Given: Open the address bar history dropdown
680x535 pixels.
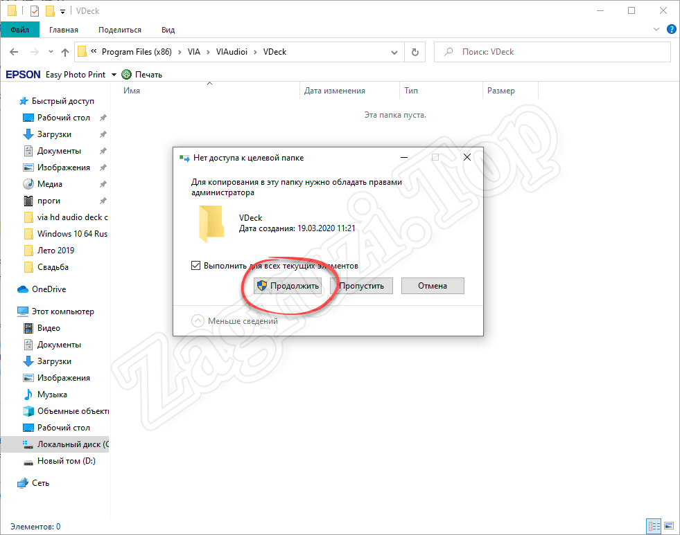Looking at the screenshot, I should tap(394, 52).
